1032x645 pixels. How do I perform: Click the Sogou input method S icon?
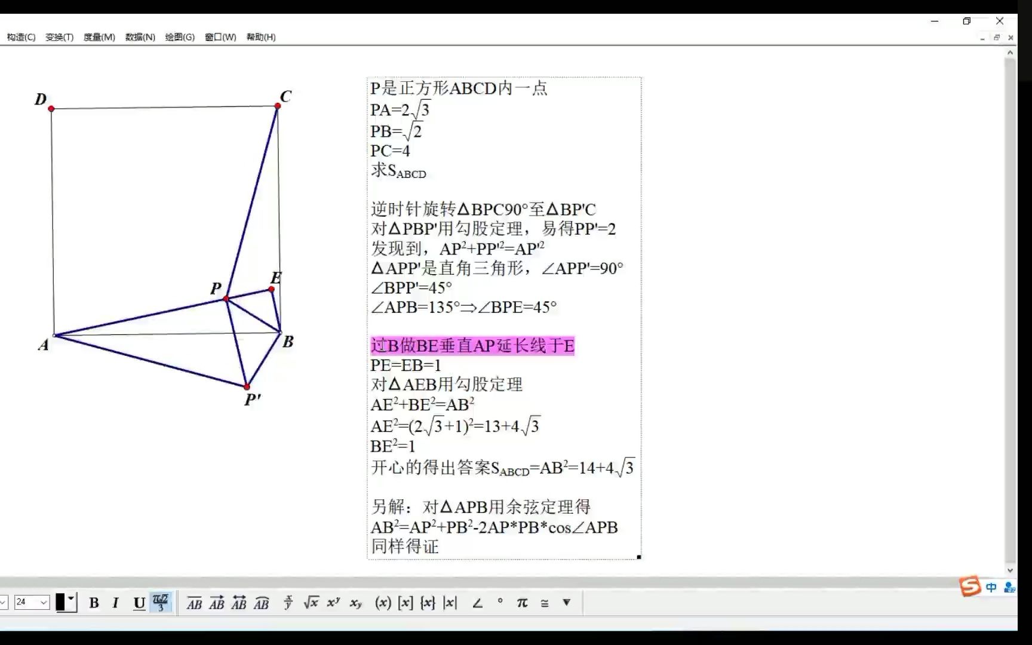coord(970,586)
